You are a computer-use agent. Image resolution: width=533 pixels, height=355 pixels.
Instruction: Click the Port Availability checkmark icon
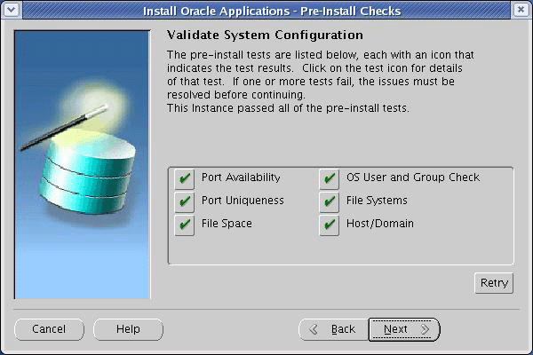click(184, 179)
